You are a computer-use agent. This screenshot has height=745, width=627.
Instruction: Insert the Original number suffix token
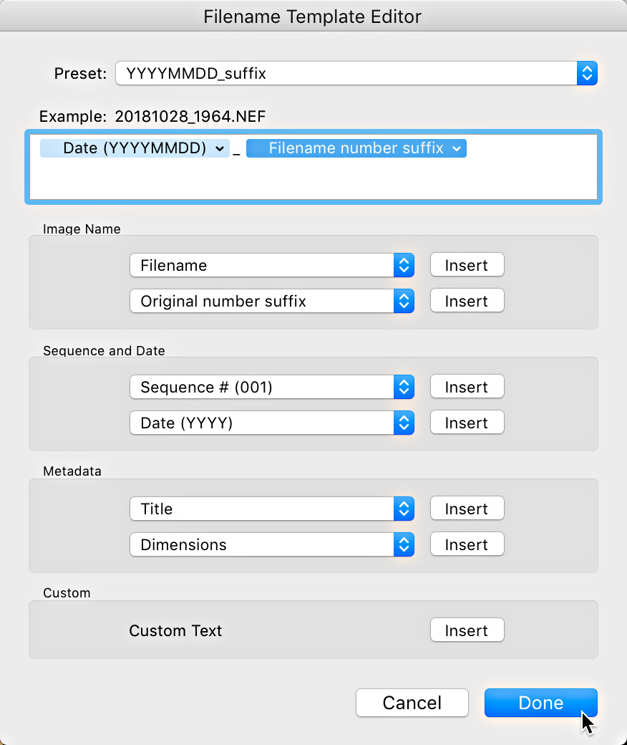467,301
